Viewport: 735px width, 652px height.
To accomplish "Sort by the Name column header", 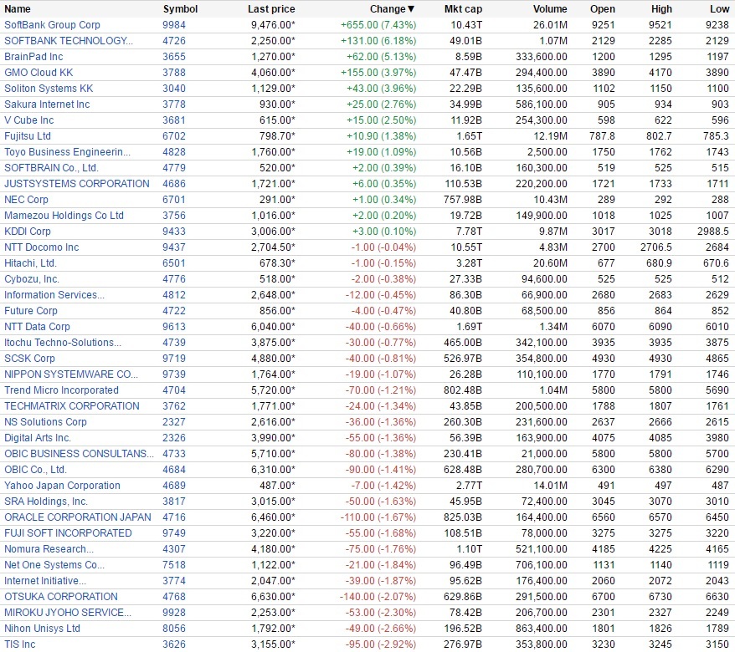I will (x=18, y=9).
